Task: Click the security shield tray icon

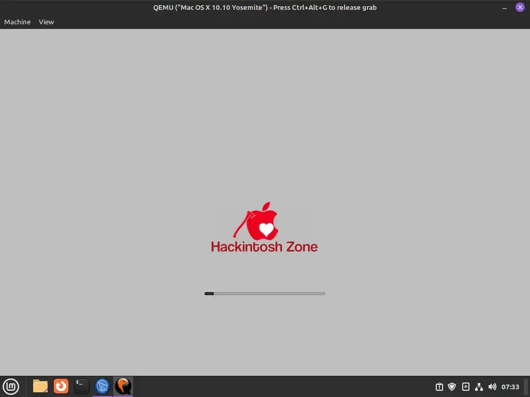Action: coord(452,387)
